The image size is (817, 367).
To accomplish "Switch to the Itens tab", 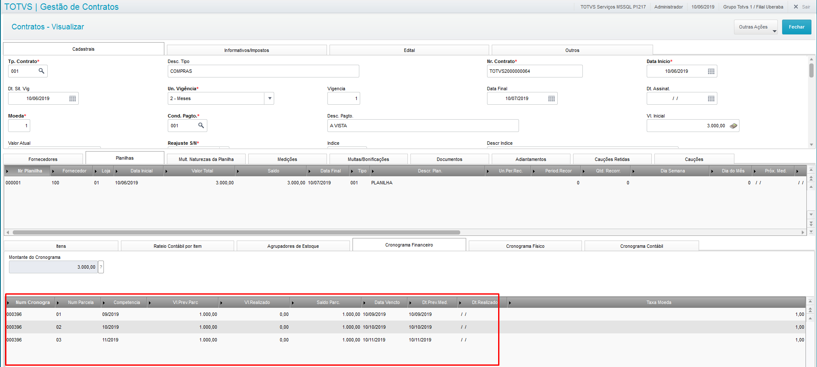I will tap(61, 246).
